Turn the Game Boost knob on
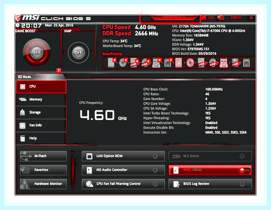271x210 pixels. (x=37, y=52)
